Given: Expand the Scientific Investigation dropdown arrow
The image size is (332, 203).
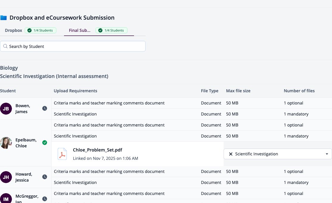Looking at the screenshot, I should point(327,154).
